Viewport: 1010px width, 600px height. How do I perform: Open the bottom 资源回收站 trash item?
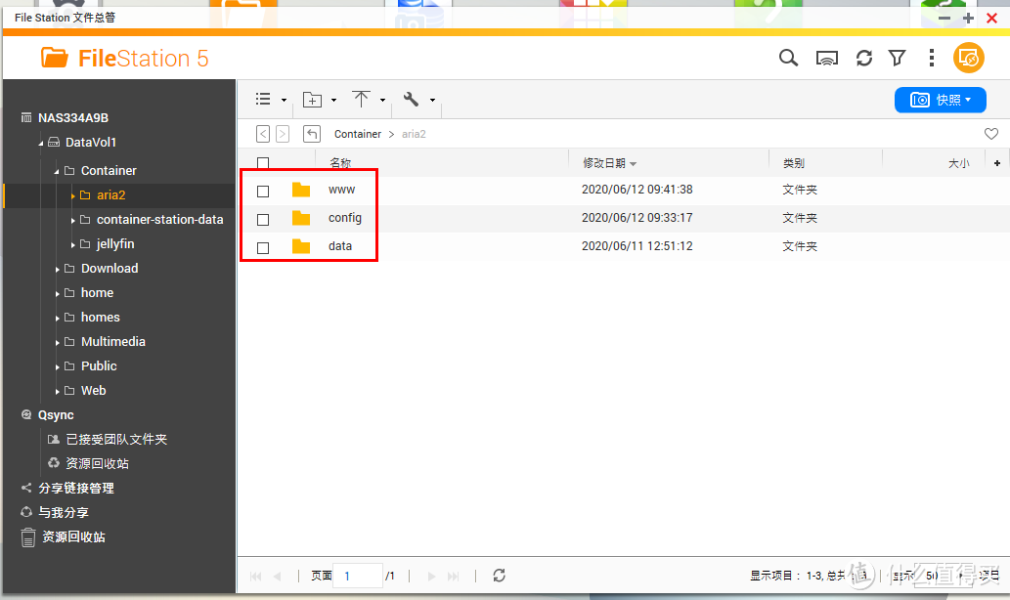73,536
